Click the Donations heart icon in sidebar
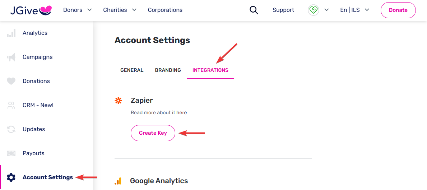 click(11, 81)
